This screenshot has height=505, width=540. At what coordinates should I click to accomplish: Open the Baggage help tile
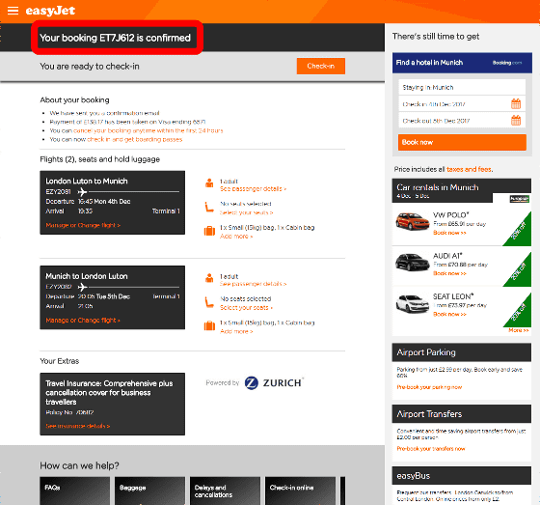(x=149, y=491)
